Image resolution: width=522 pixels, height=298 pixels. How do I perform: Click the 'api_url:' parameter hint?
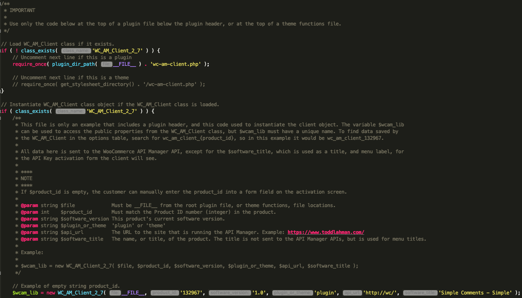[352, 293]
